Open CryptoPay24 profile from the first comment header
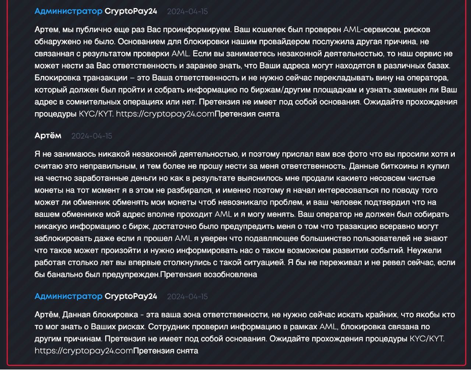 (x=131, y=12)
